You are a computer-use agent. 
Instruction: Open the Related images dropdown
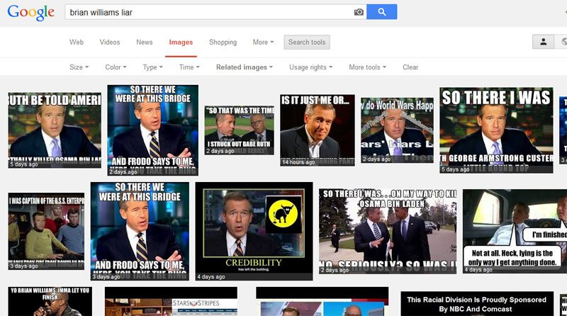pyautogui.click(x=244, y=67)
